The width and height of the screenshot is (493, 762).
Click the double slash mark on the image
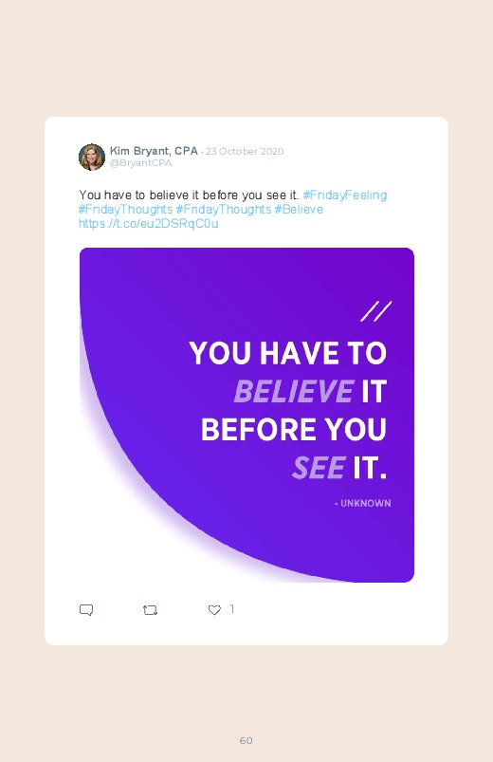pyautogui.click(x=376, y=311)
